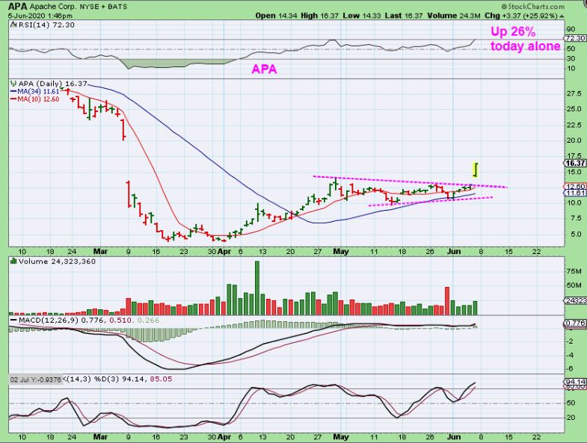Click the '16.37' last price tag on the price axis
Viewport: 587px width, 443px height.
click(x=575, y=163)
